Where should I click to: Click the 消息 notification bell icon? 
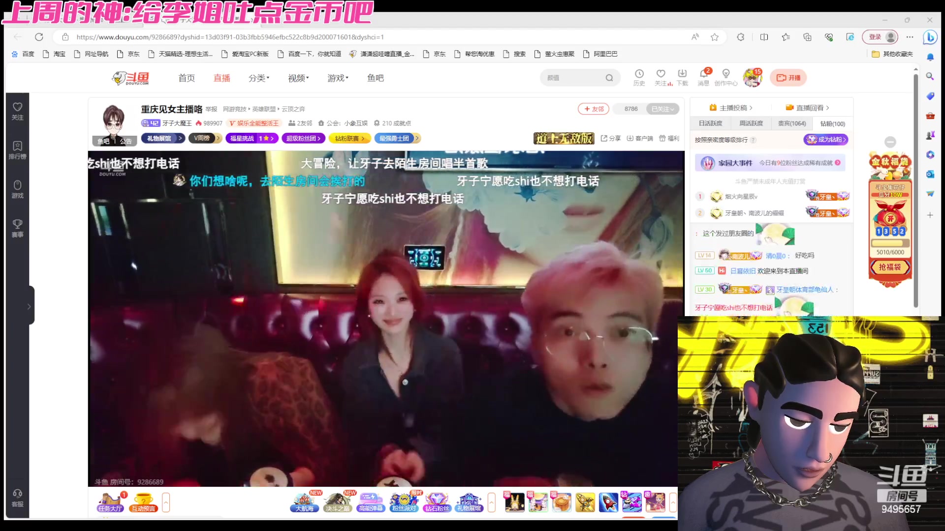coord(703,74)
